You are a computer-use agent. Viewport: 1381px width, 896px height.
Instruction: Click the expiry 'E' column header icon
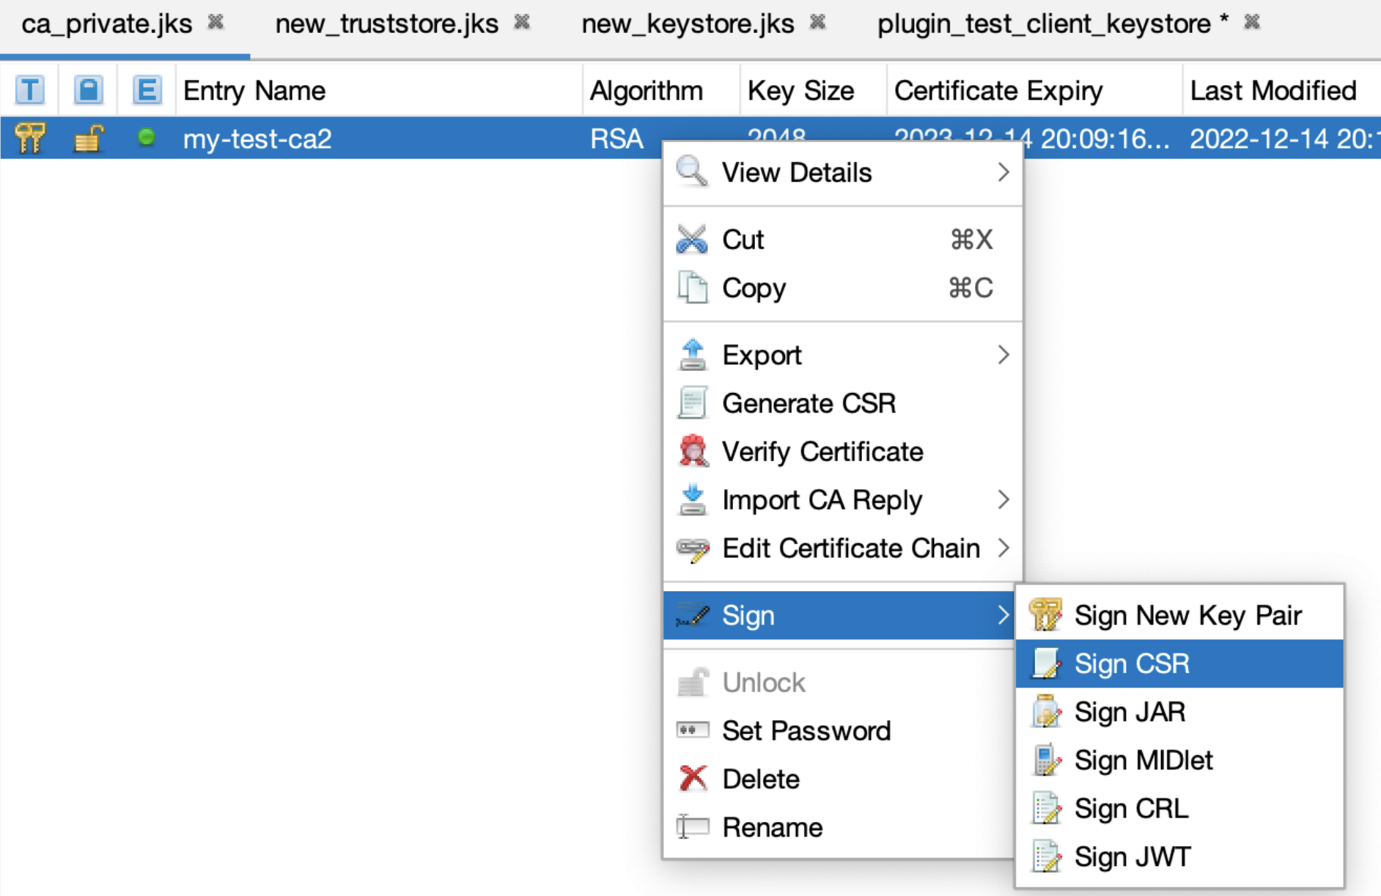[147, 90]
